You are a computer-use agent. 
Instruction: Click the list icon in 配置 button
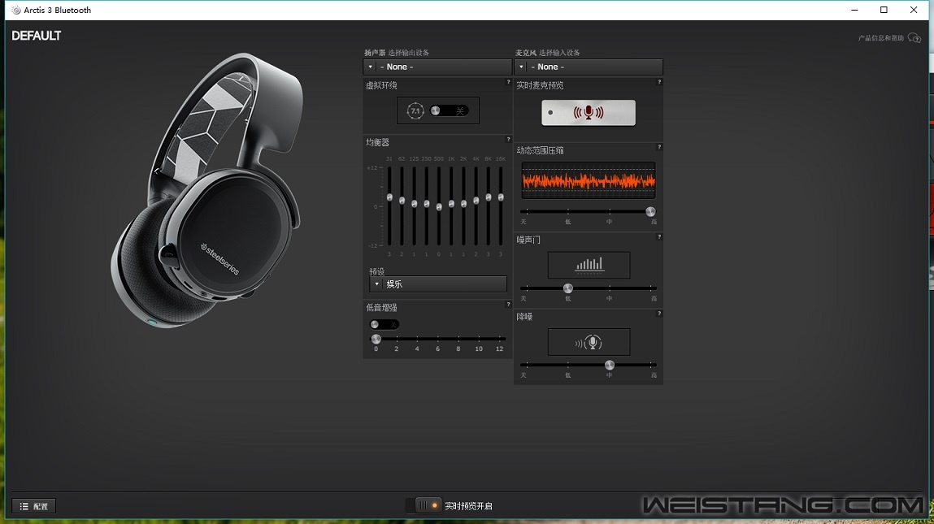click(x=24, y=506)
